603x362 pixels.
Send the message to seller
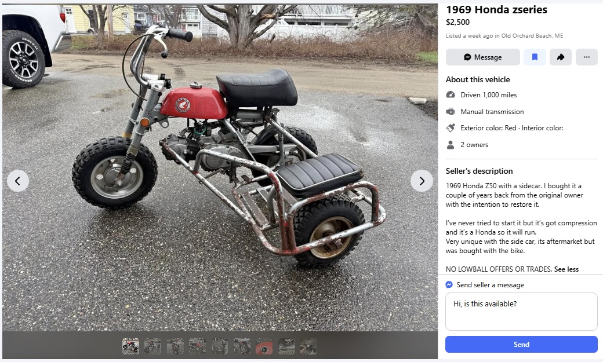521,344
